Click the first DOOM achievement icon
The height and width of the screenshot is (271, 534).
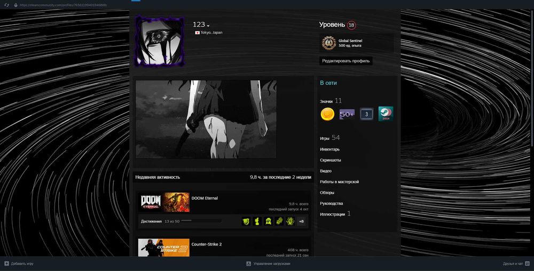coord(246,221)
